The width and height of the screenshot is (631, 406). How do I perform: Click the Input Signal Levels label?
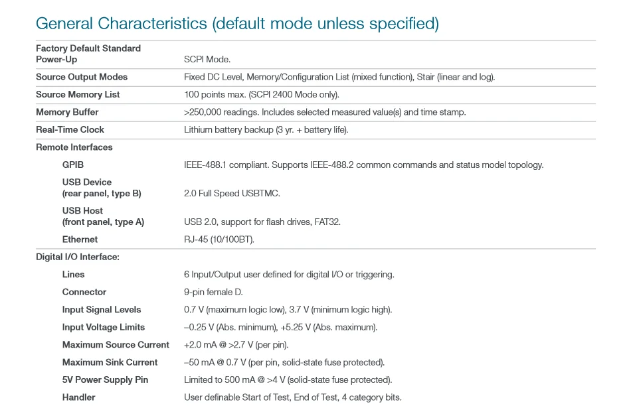click(x=102, y=310)
